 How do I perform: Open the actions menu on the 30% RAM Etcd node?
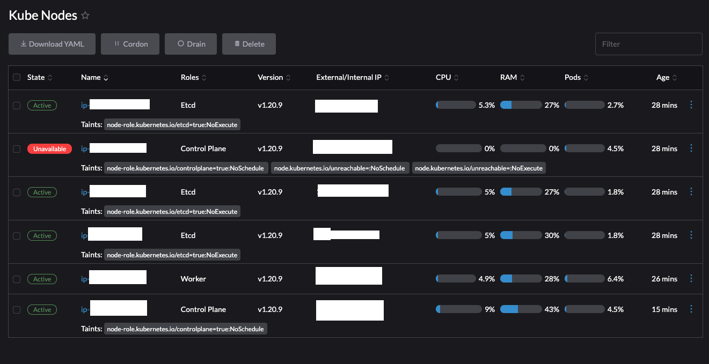click(x=691, y=235)
